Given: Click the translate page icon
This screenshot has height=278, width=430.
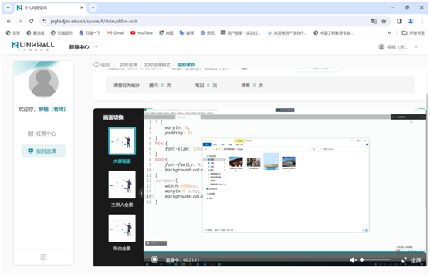Looking at the screenshot, I should click(x=374, y=21).
